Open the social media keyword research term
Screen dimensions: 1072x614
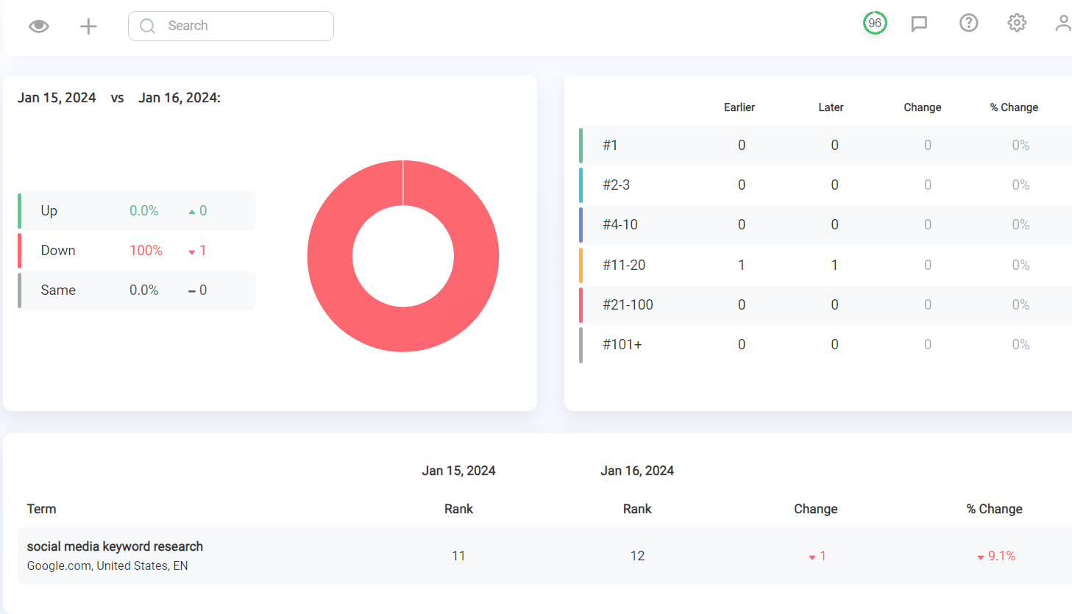pos(115,546)
